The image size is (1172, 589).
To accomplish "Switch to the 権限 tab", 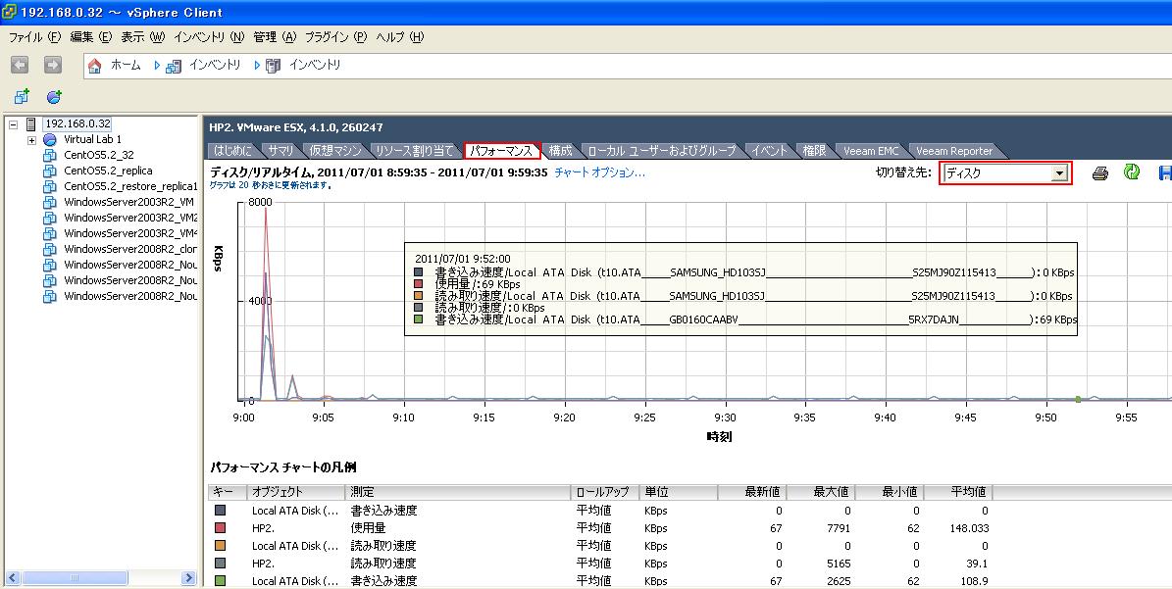I will point(815,151).
